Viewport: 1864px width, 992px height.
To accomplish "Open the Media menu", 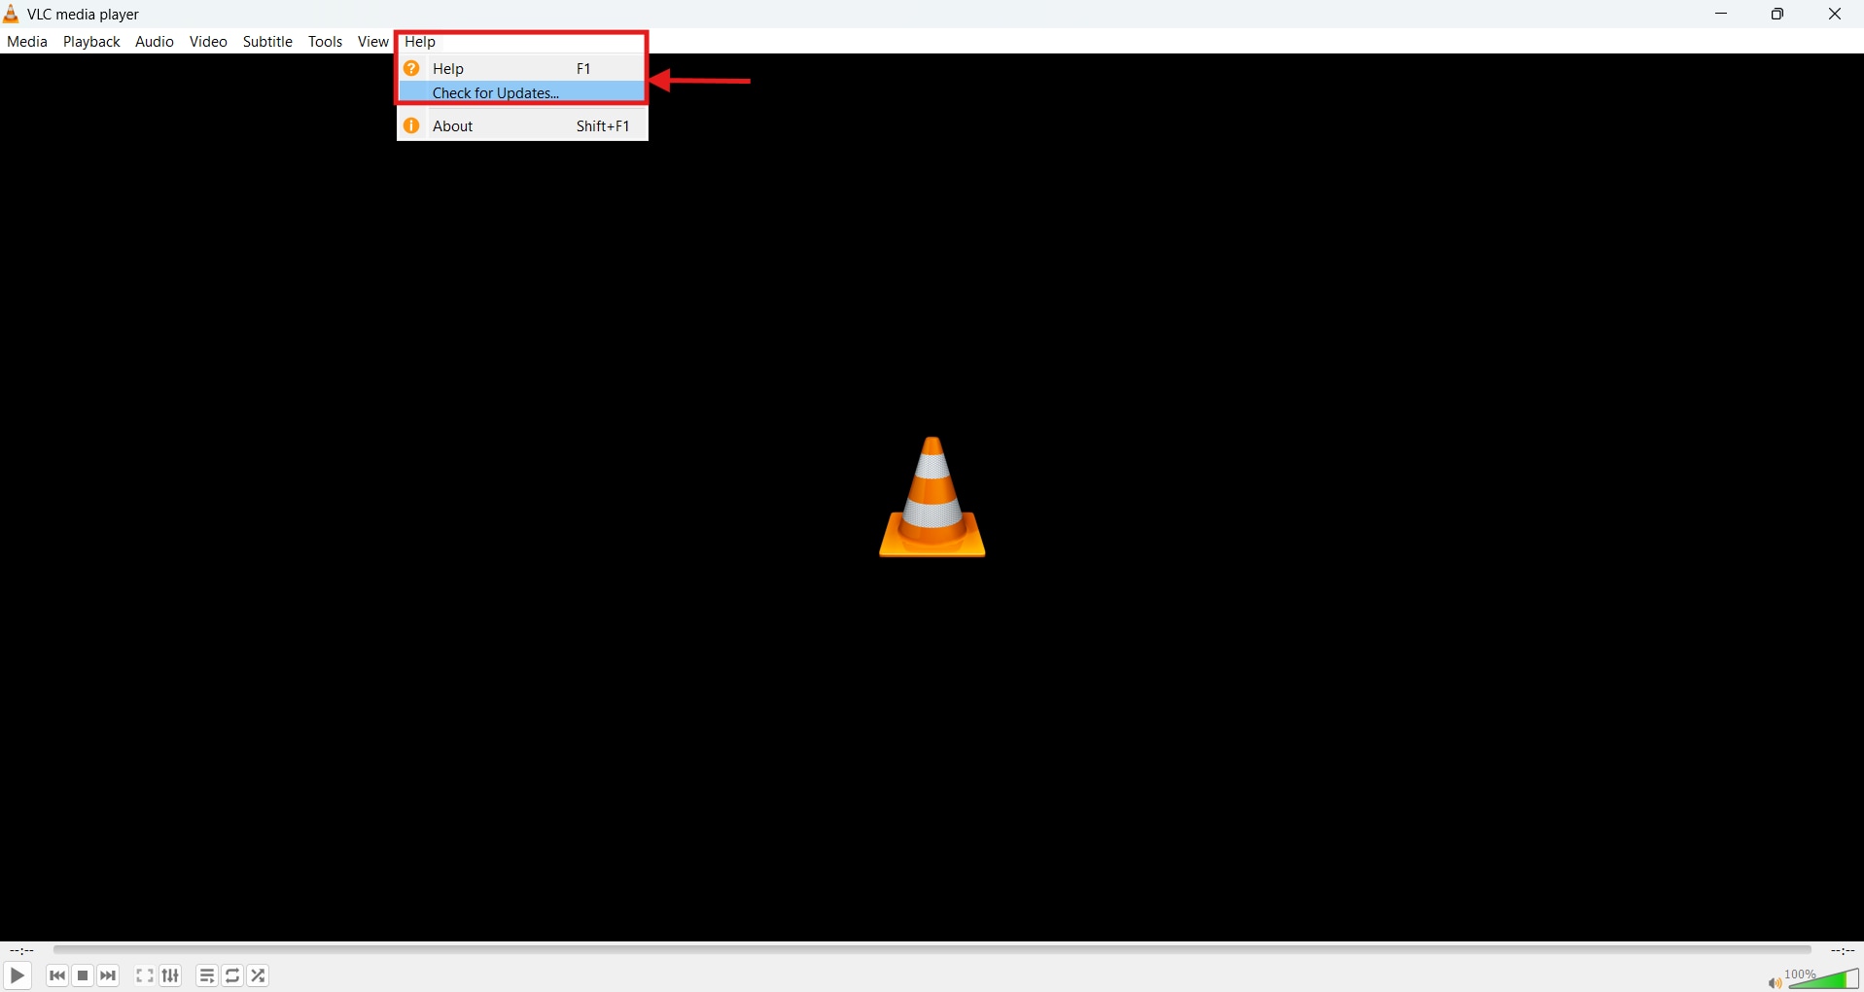I will tap(26, 41).
